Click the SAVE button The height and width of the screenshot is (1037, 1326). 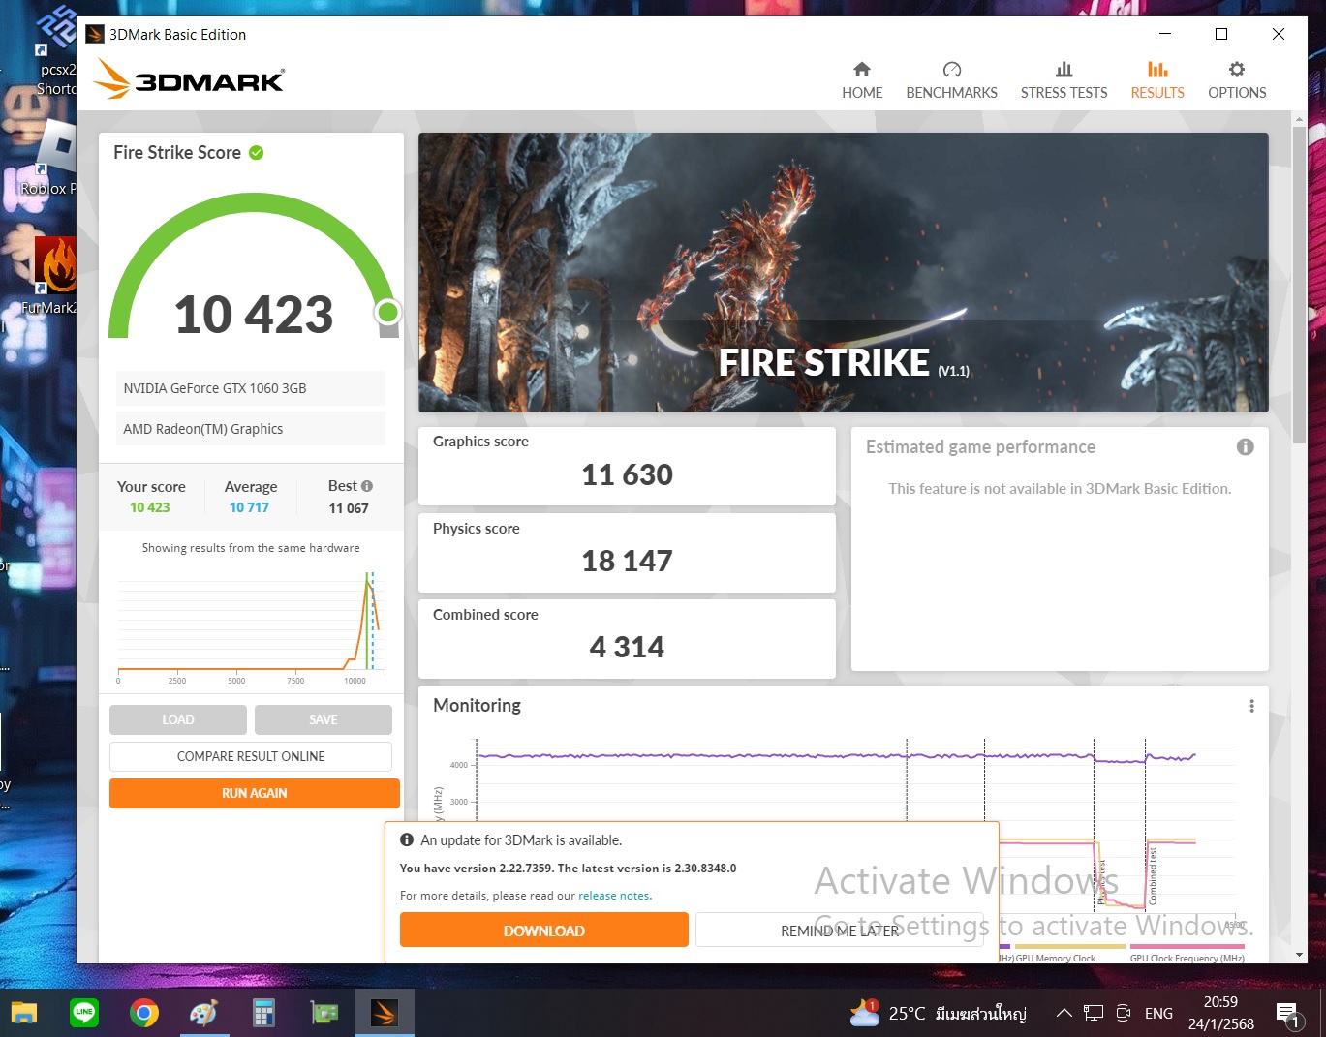click(324, 719)
